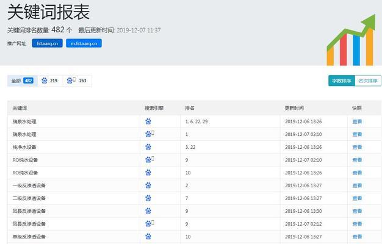Image resolution: width=382 pixels, height=244 pixels.
Task: Switch to Baidu PC tab showing 219
Action: [x=49, y=81]
